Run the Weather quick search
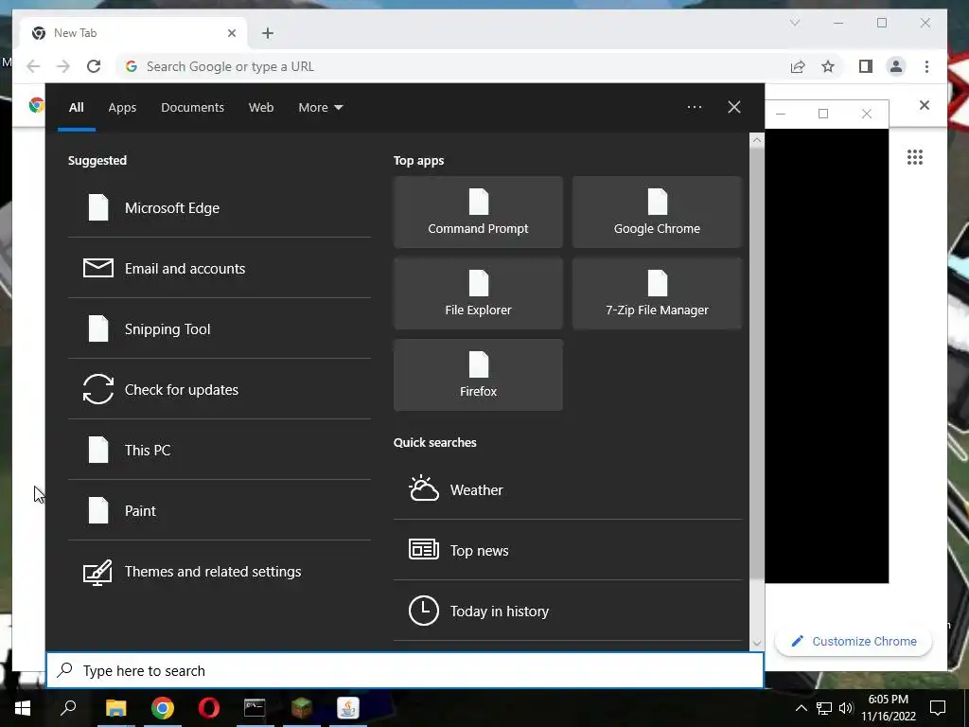This screenshot has height=727, width=969. (568, 489)
